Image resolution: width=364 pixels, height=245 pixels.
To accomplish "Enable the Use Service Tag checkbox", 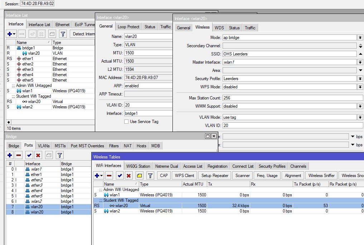I will pyautogui.click(x=126, y=122).
